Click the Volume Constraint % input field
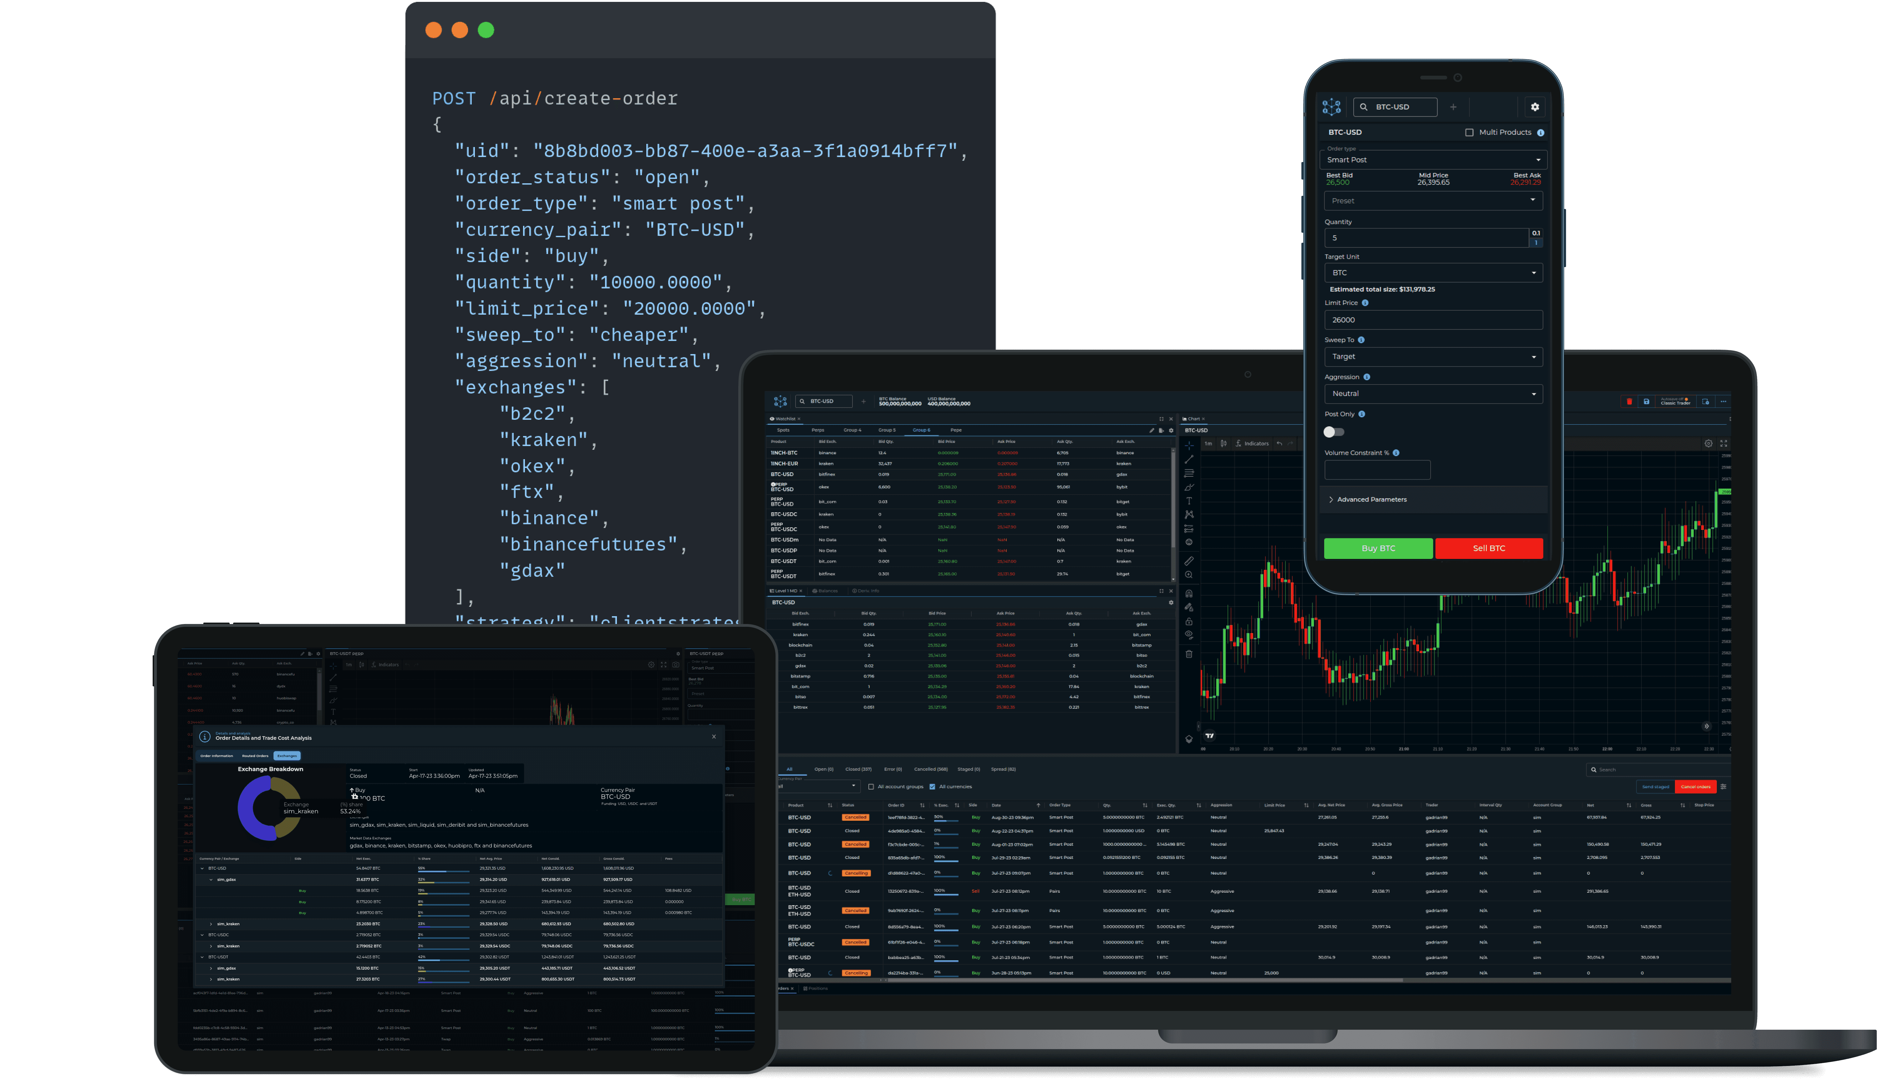The height and width of the screenshot is (1081, 1877). (1377, 470)
